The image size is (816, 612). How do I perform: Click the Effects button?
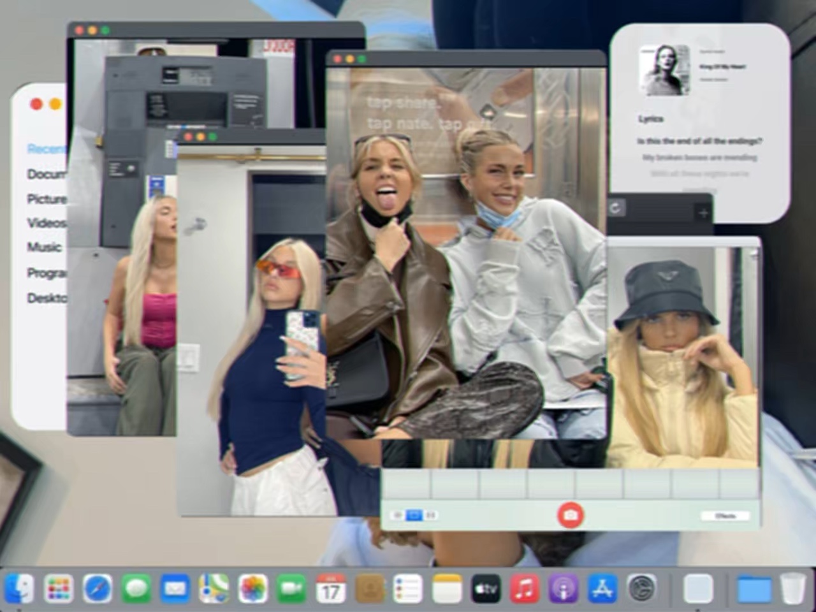click(x=725, y=515)
